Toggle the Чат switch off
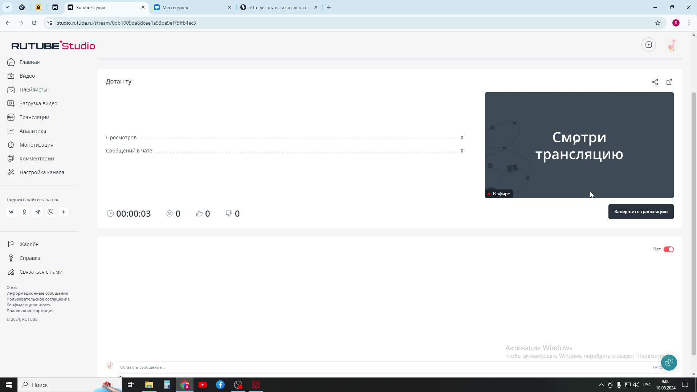697x392 pixels. click(668, 249)
